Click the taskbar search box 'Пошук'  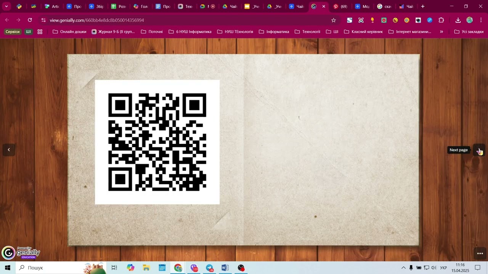tap(61, 268)
